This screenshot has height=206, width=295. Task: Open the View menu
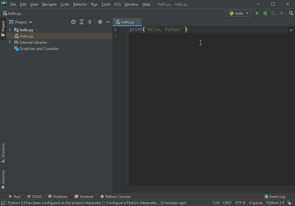coord(34,4)
